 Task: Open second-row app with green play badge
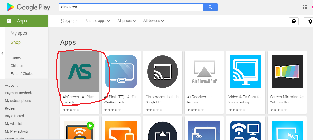pos(79,130)
